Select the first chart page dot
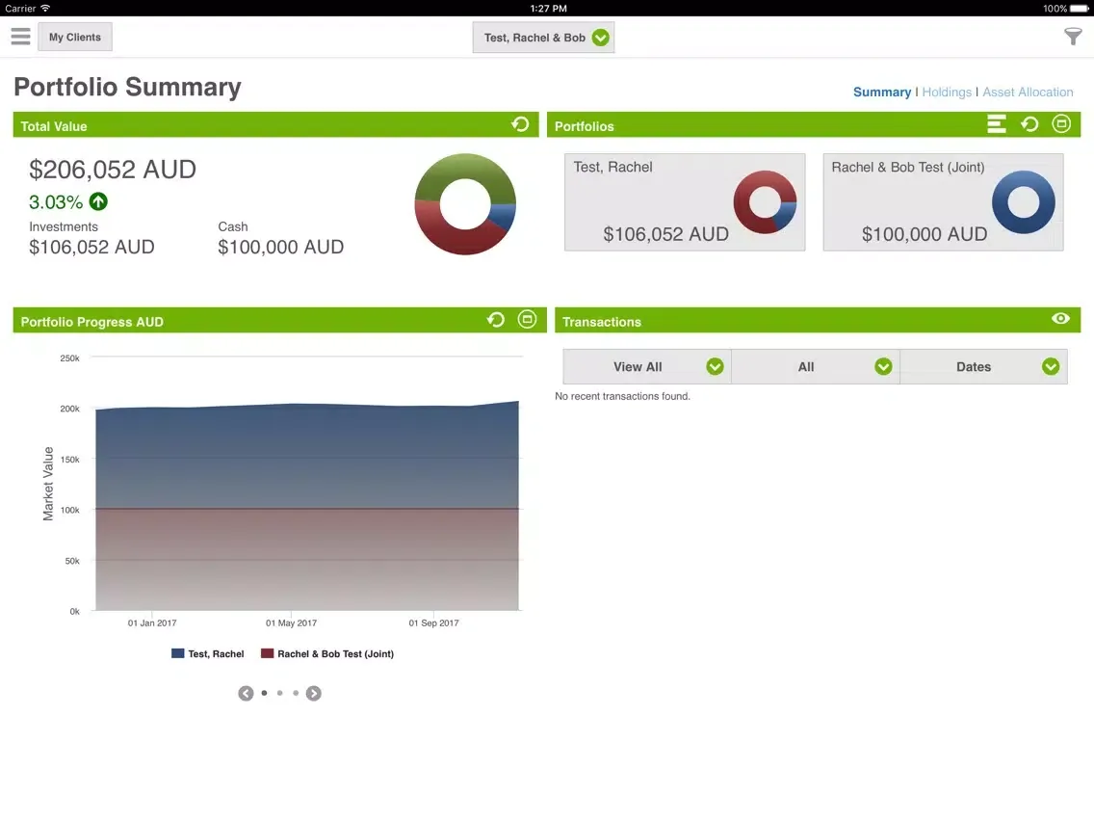The image size is (1094, 821). click(x=264, y=693)
